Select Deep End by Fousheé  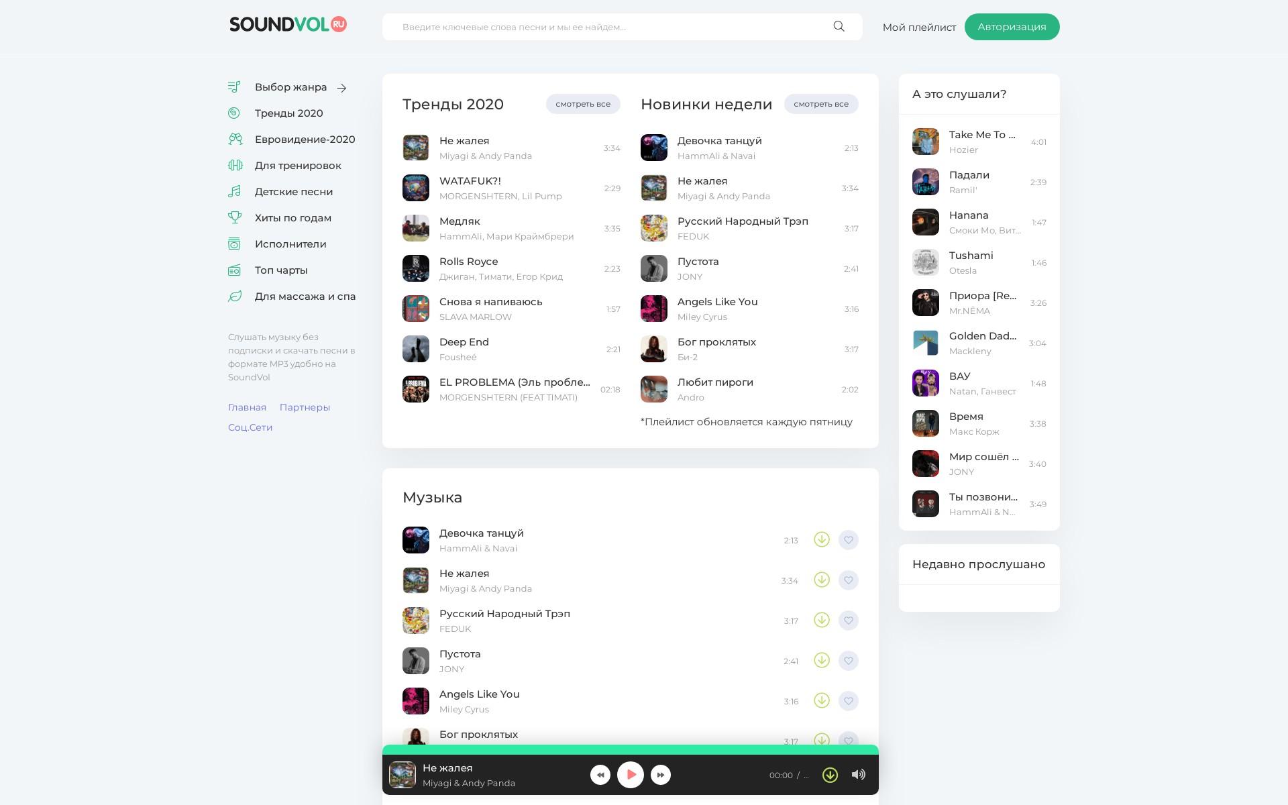pos(511,349)
